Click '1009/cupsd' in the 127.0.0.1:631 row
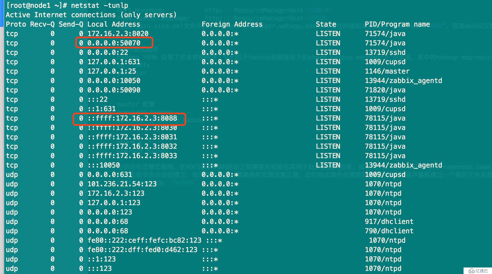Screen dimensions: 492x274 [385, 62]
